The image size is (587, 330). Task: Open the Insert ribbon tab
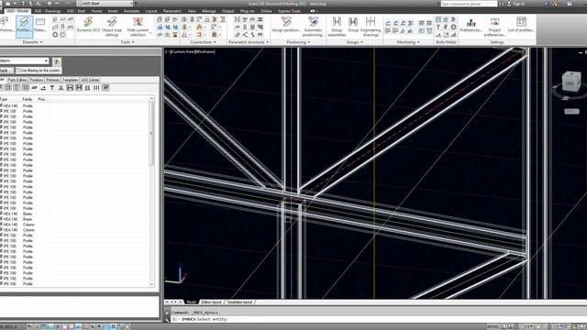[113, 11]
